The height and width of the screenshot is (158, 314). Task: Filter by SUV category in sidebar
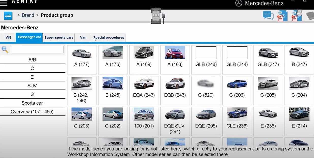(32, 86)
